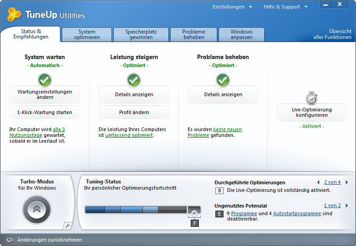
Task: Click the up-chevron marker on progress bar
Action: pyautogui.click(x=194, y=213)
